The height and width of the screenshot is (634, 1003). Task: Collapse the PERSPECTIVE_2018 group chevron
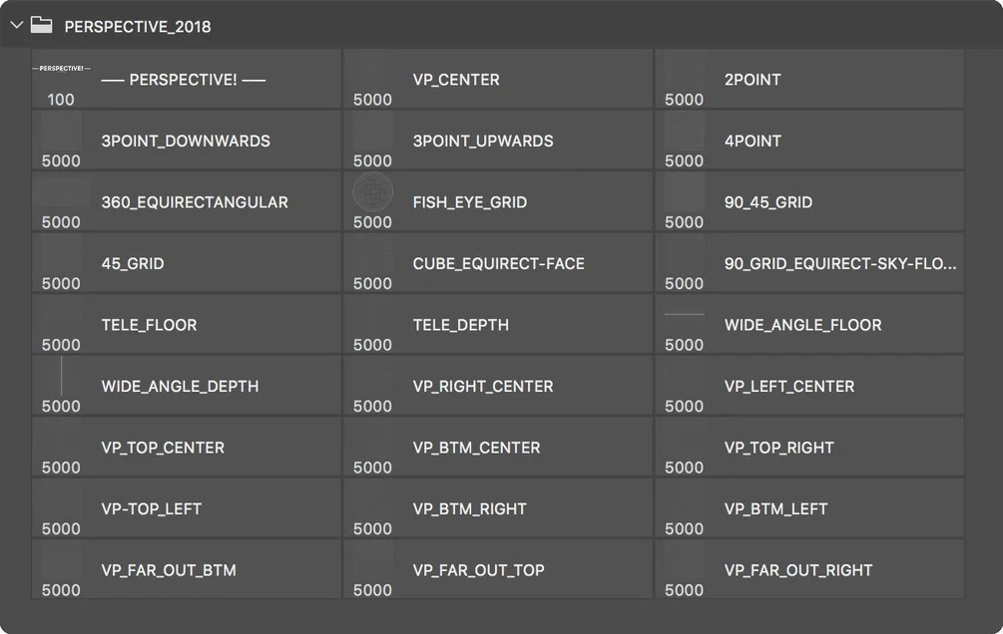(17, 26)
